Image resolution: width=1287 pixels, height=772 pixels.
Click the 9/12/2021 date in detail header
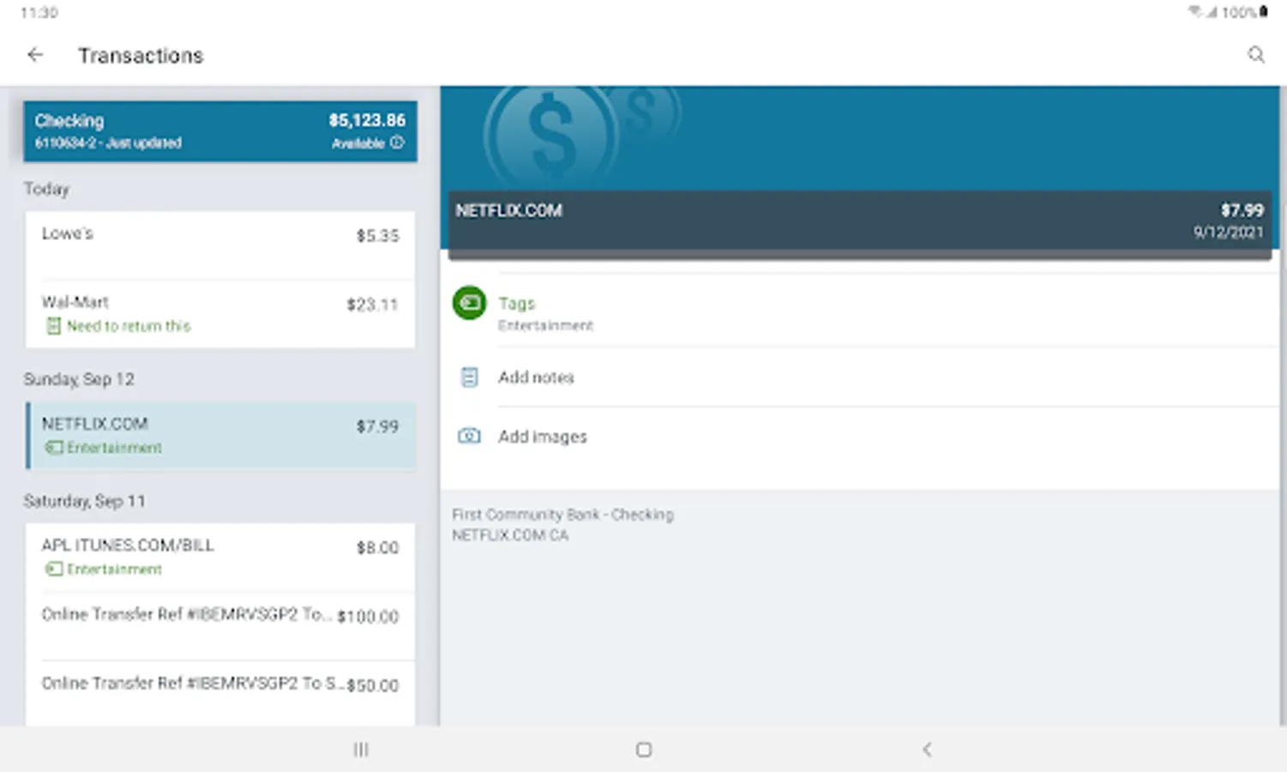(x=1228, y=232)
